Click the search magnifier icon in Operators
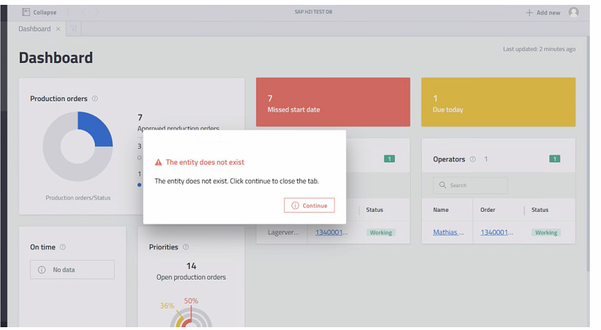Screen dimensions: 601x330 pos(442,185)
